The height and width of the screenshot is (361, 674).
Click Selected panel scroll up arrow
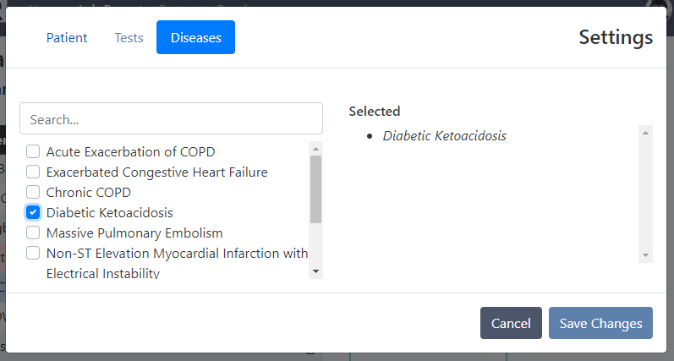coord(645,133)
